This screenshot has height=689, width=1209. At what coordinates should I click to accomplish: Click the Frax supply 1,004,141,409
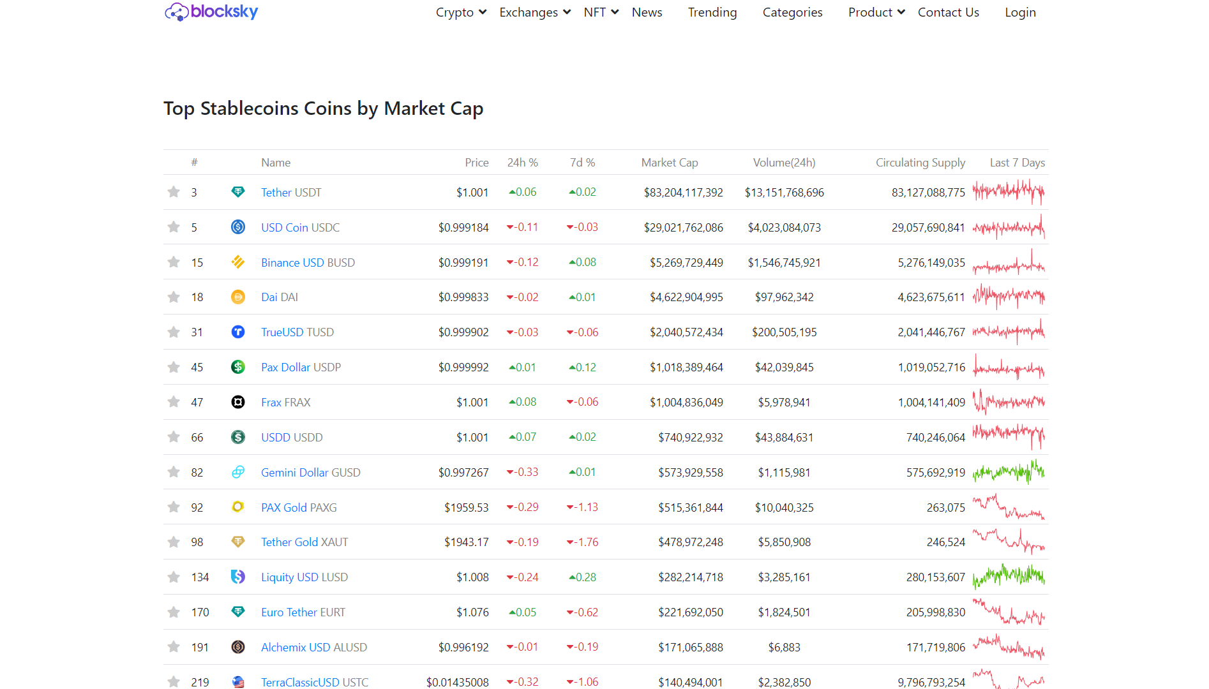coord(931,402)
